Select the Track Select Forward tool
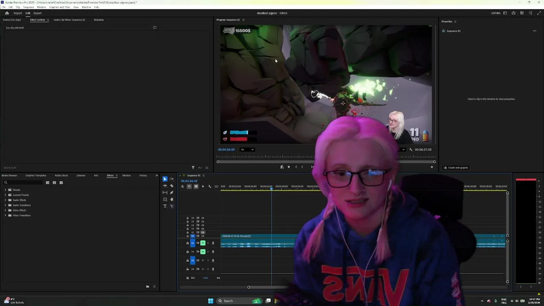The width and height of the screenshot is (544, 306). [x=172, y=179]
